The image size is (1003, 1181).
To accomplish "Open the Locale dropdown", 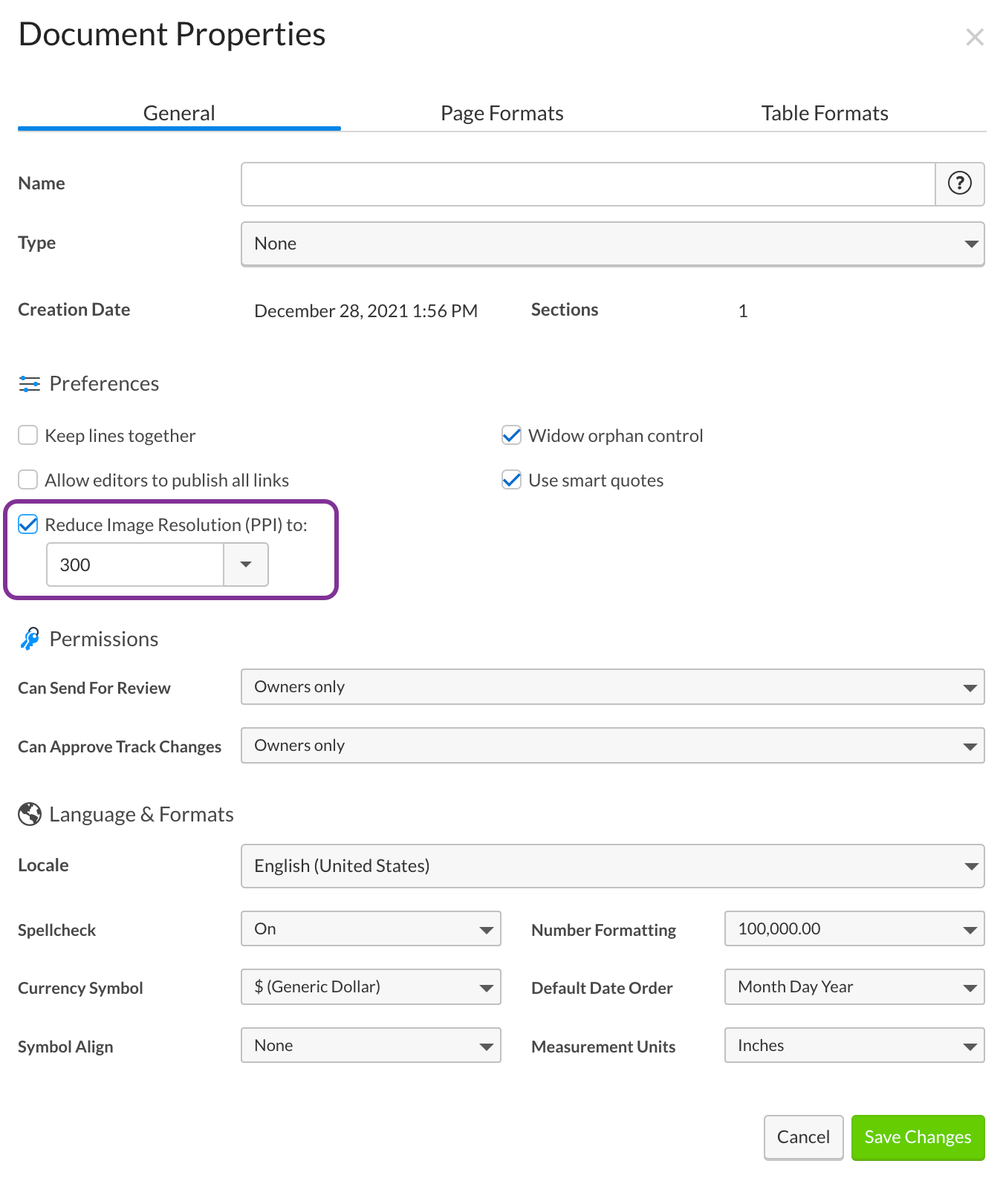I will 612,866.
